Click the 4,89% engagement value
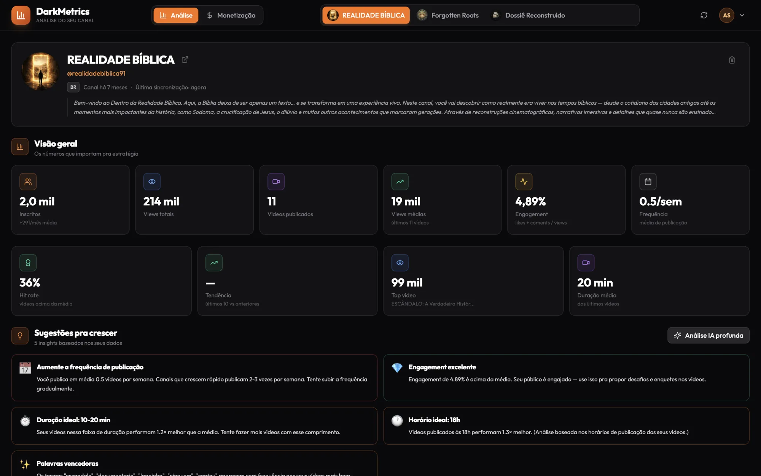This screenshot has height=476, width=761. pos(530,201)
